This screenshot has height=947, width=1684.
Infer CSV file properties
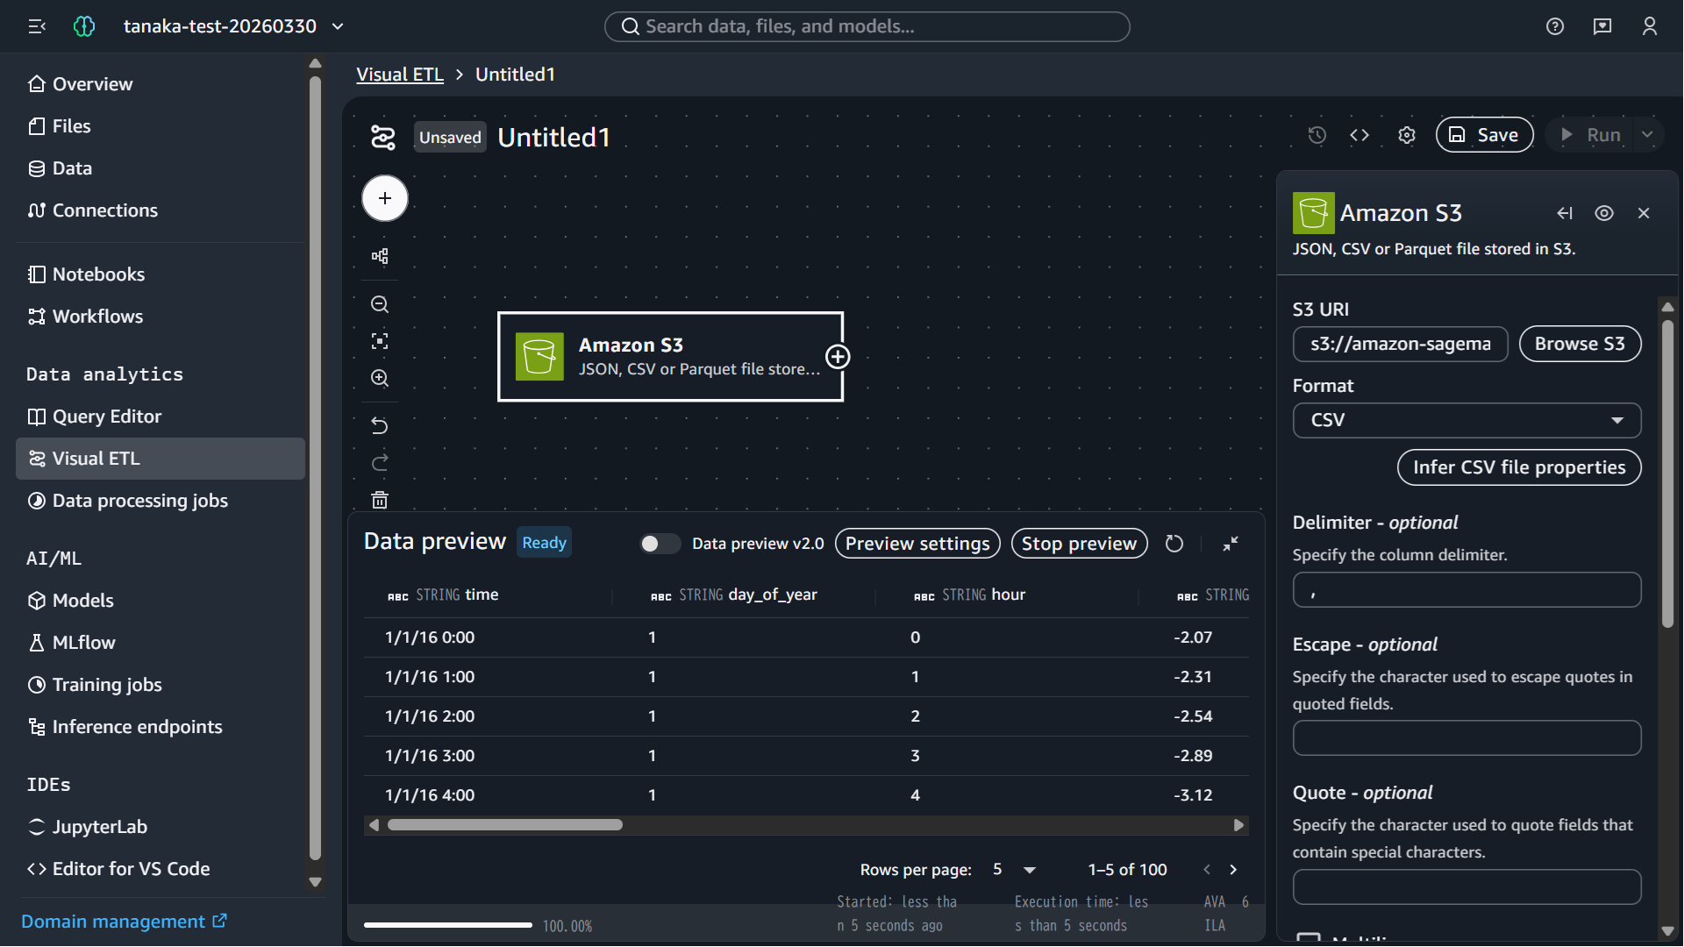pyautogui.click(x=1519, y=467)
